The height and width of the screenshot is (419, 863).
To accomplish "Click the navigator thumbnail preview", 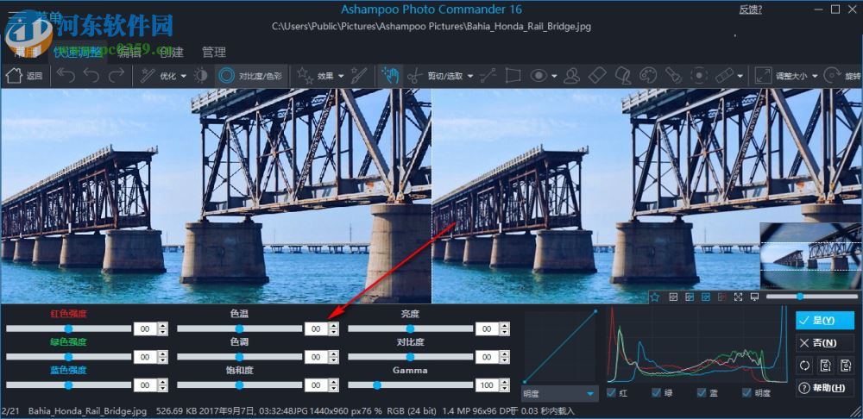I will coord(810,256).
